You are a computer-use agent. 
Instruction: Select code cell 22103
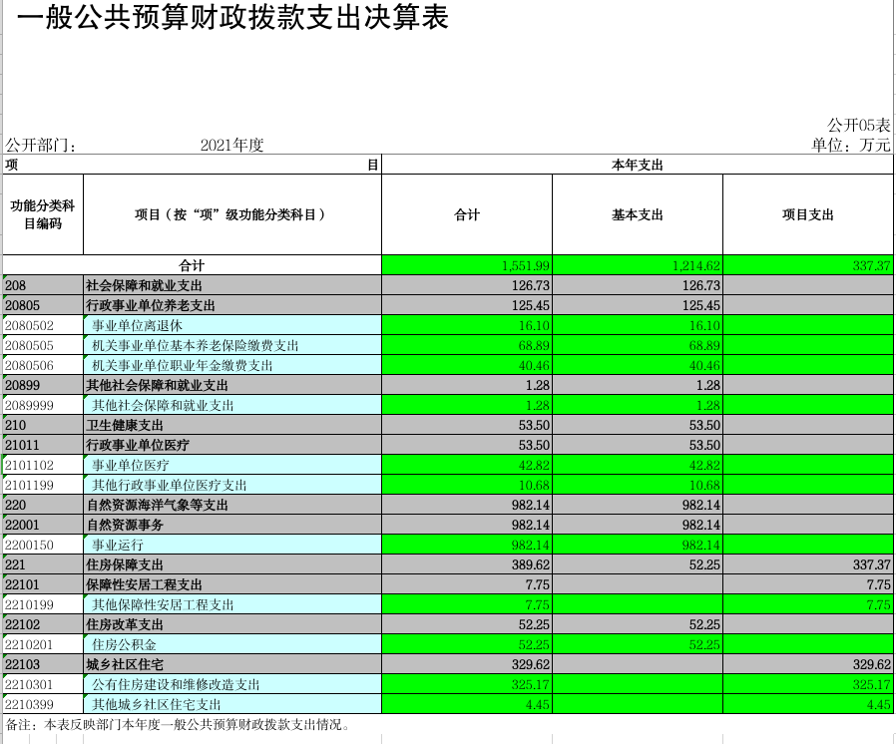43,664
